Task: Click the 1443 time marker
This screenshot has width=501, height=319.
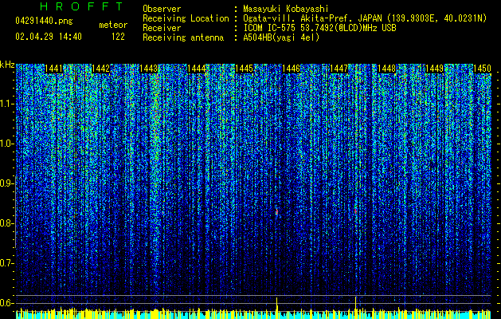Action: click(x=149, y=69)
